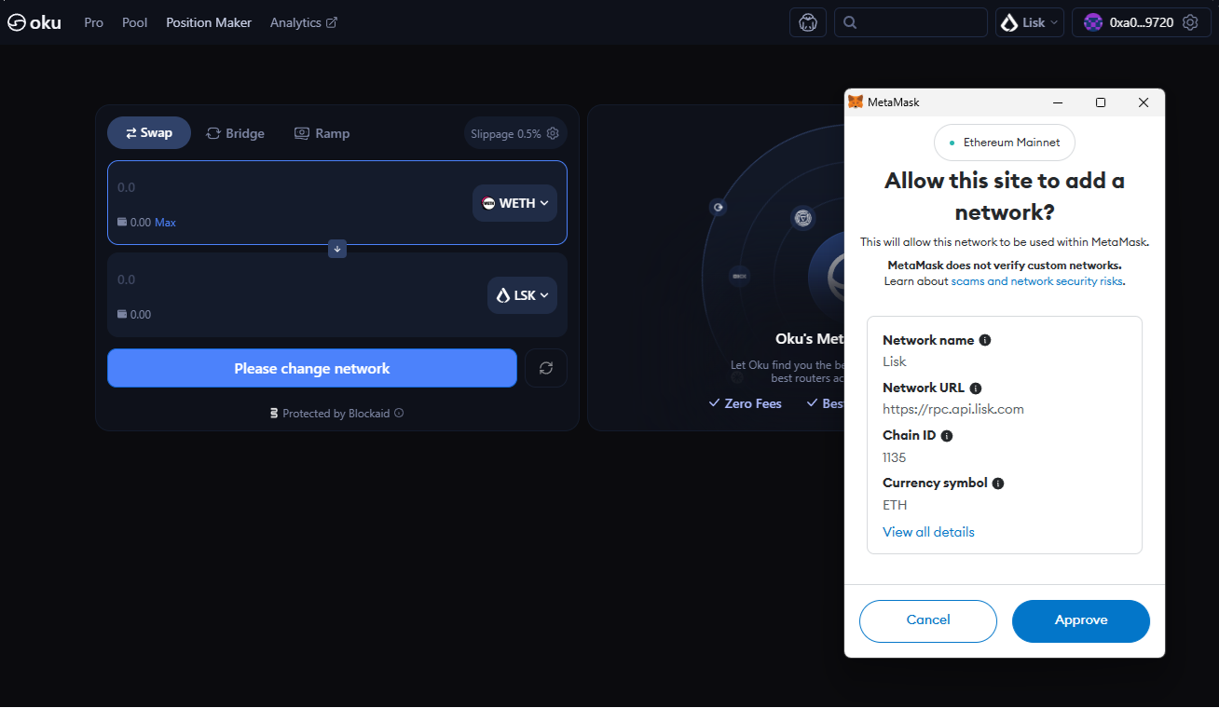Click the WETH wallet balance icon
The image size is (1219, 708).
tap(122, 223)
